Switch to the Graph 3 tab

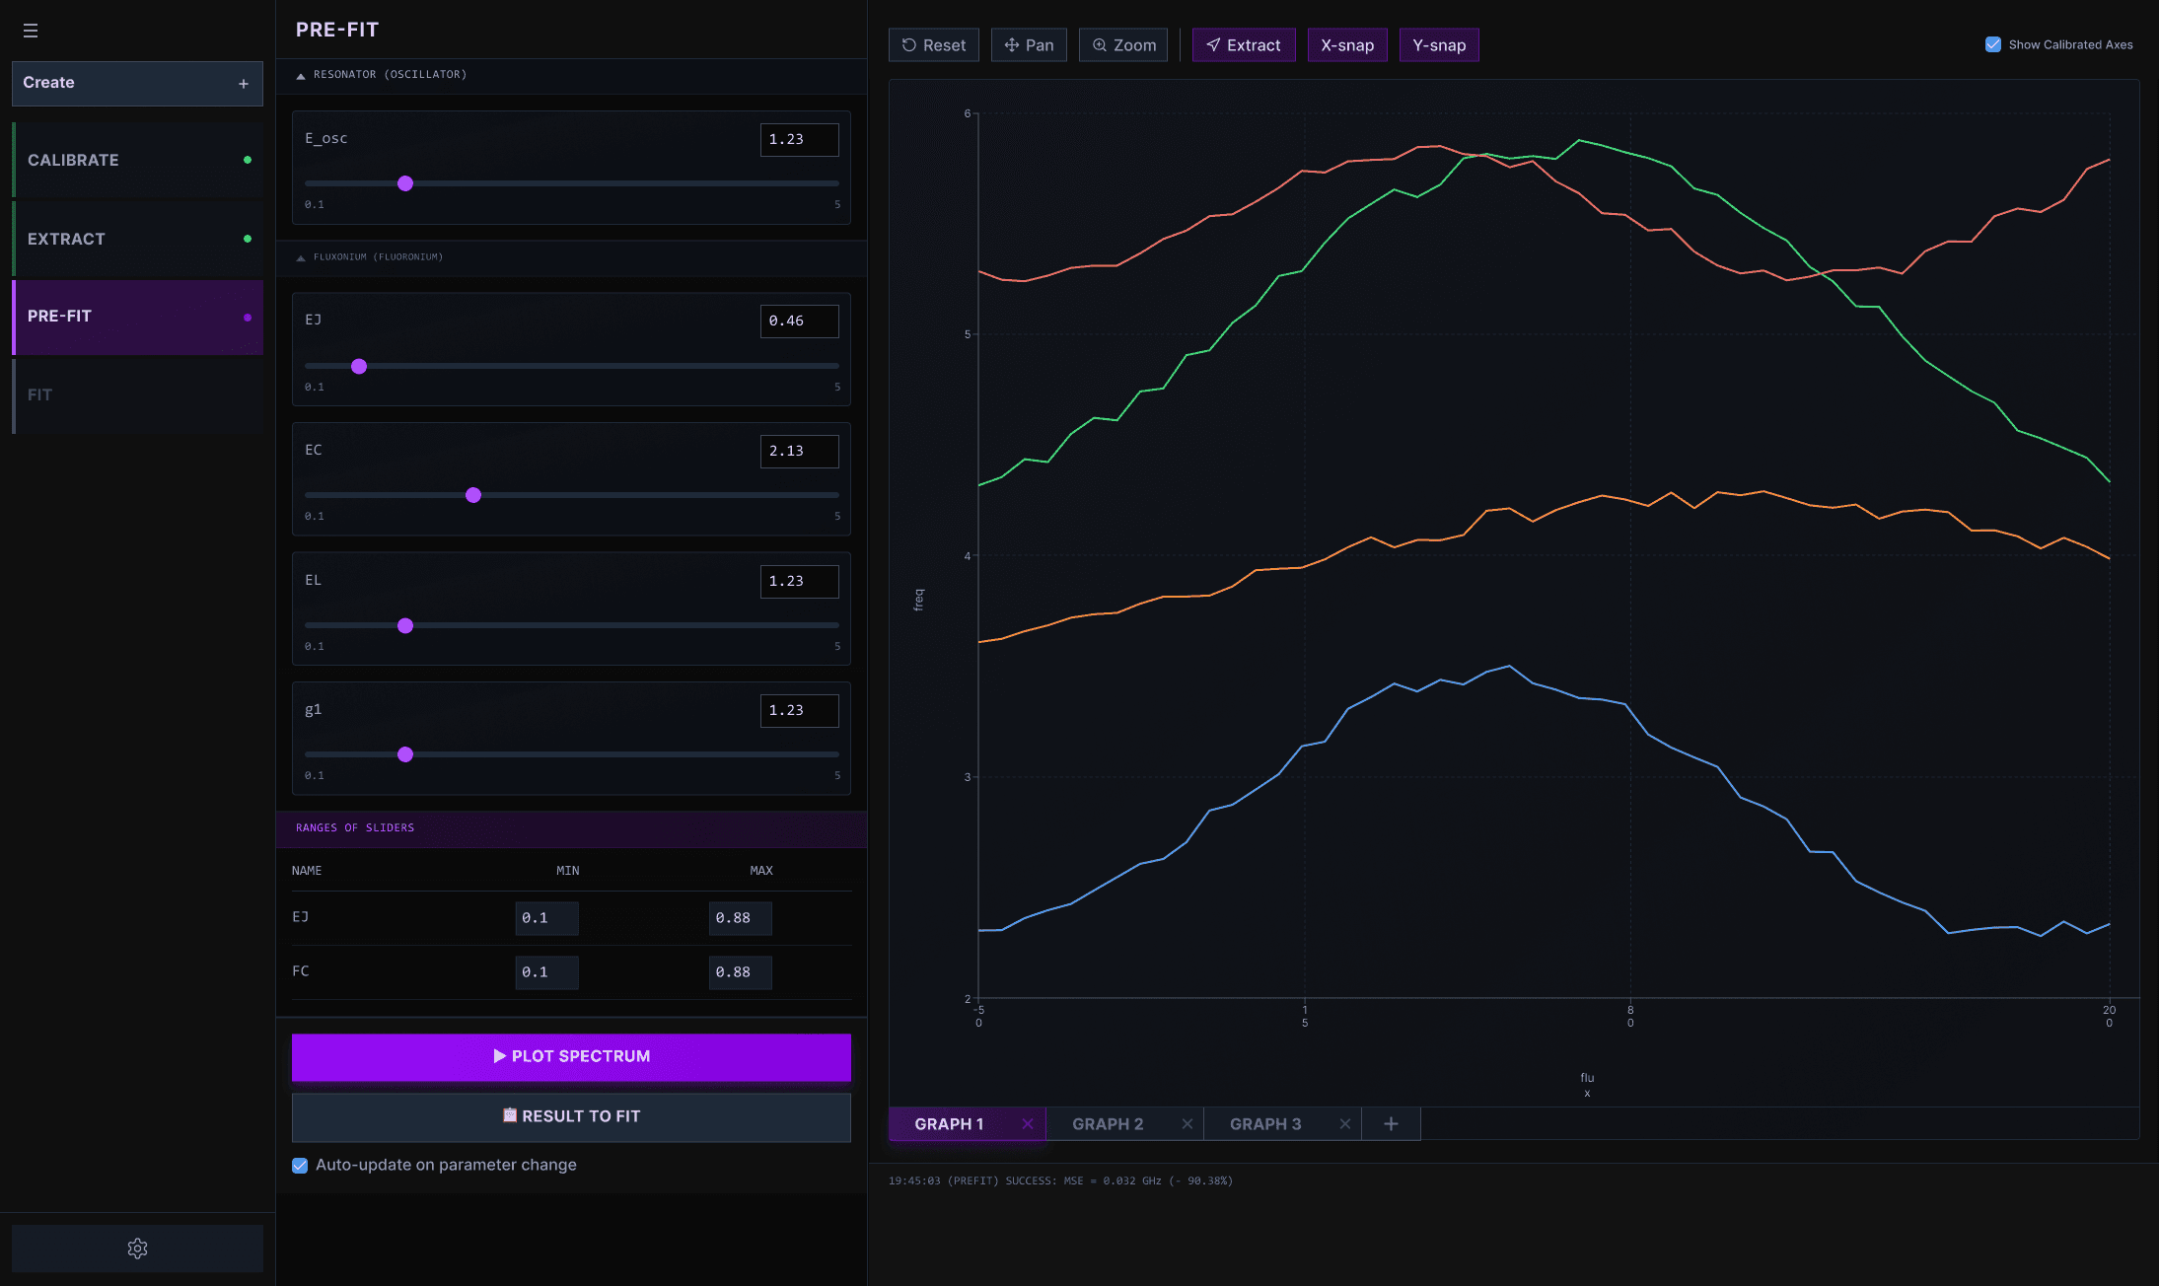click(1265, 1124)
